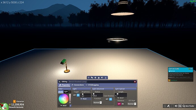Image resolution: width=196 pixels, height=110 pixels.
Task: Click the Length slider handle
Action: pyautogui.click(x=118, y=94)
